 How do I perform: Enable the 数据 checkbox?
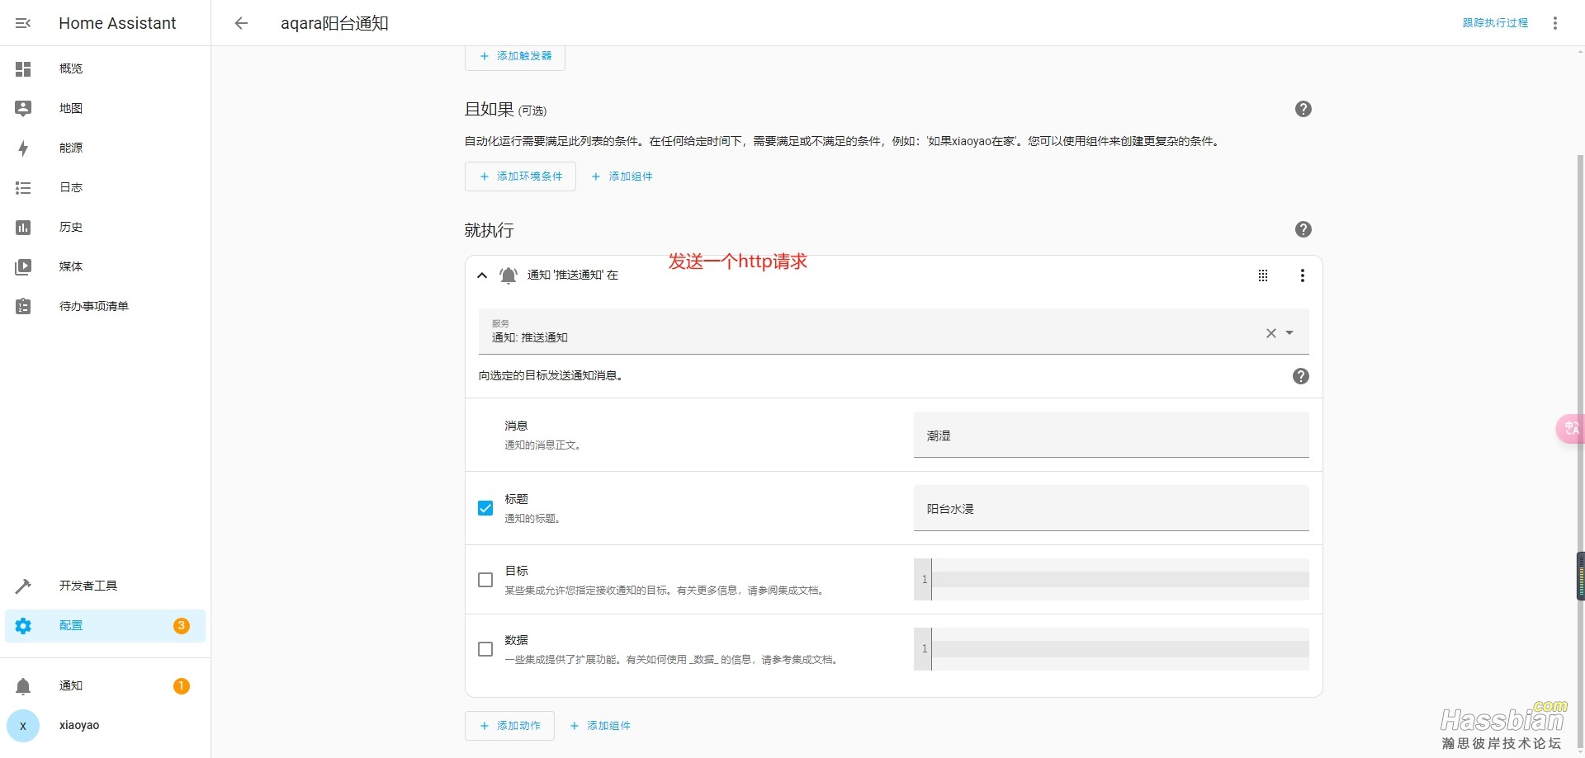(x=485, y=649)
